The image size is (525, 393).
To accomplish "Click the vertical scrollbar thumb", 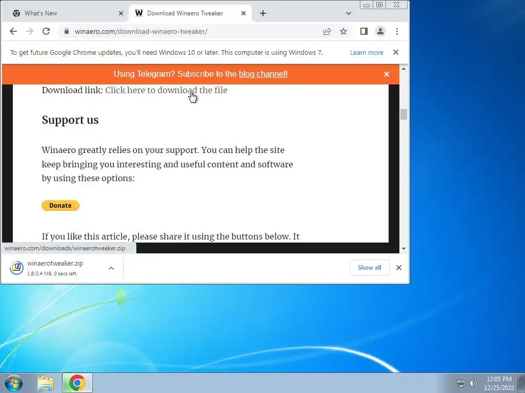I will (403, 114).
